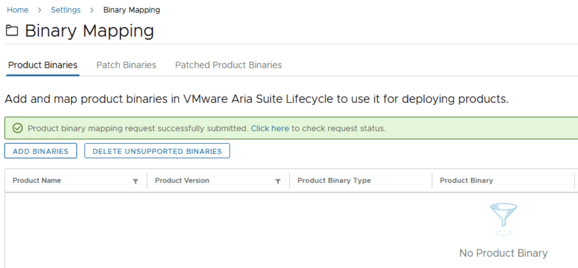Click the Add and map product binaries description

pyautogui.click(x=257, y=99)
